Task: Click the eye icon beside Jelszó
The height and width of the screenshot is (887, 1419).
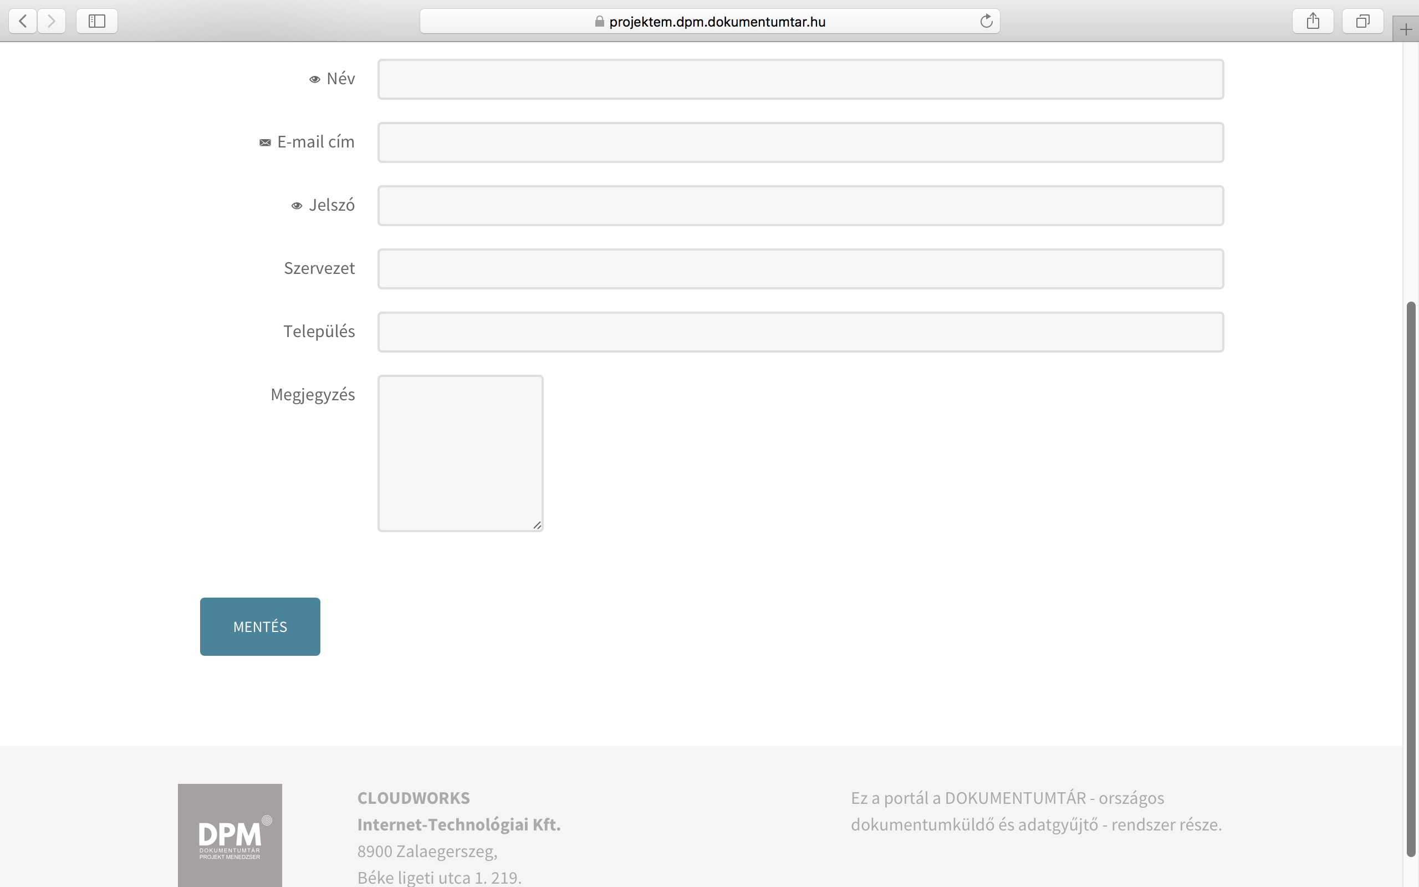Action: [297, 206]
